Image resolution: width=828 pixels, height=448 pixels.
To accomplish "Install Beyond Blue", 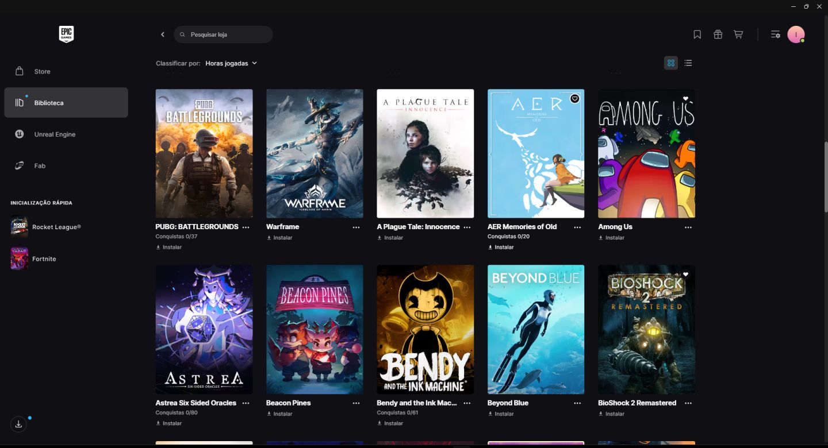I will click(501, 414).
